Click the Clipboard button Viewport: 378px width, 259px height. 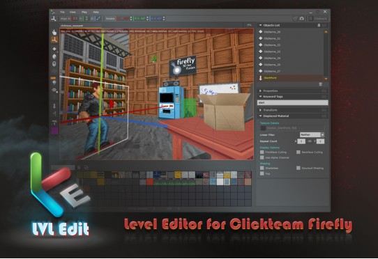318,19
